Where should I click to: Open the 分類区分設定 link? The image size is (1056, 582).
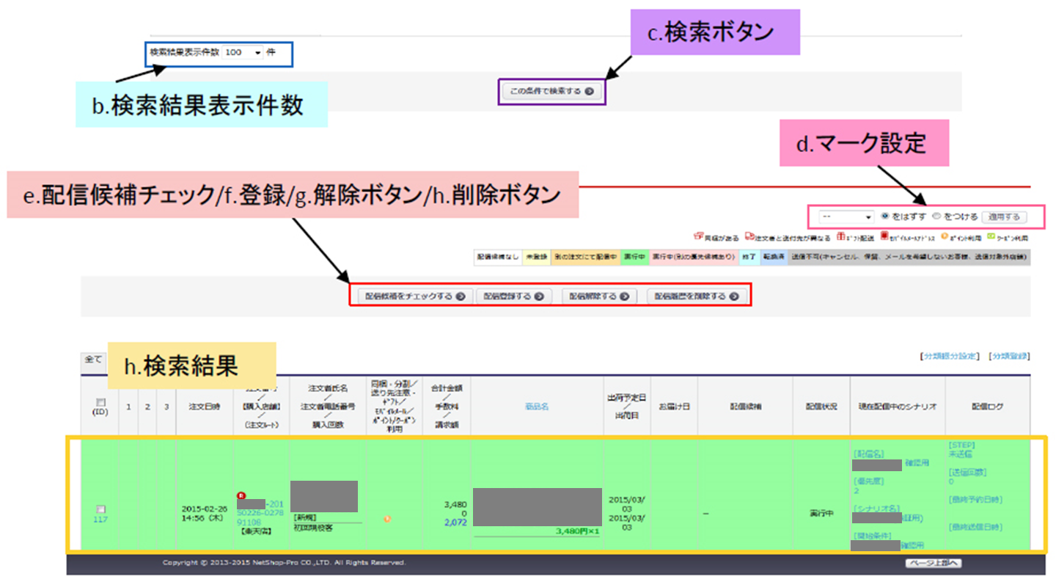pyautogui.click(x=949, y=356)
